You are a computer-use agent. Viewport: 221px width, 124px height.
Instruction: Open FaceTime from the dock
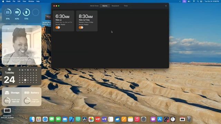[58, 119]
